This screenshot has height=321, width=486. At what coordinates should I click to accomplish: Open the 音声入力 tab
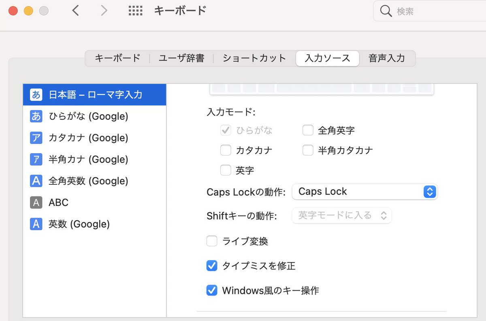pos(386,58)
